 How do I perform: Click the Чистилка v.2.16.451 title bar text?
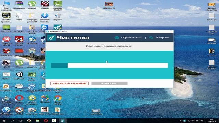point(59,32)
